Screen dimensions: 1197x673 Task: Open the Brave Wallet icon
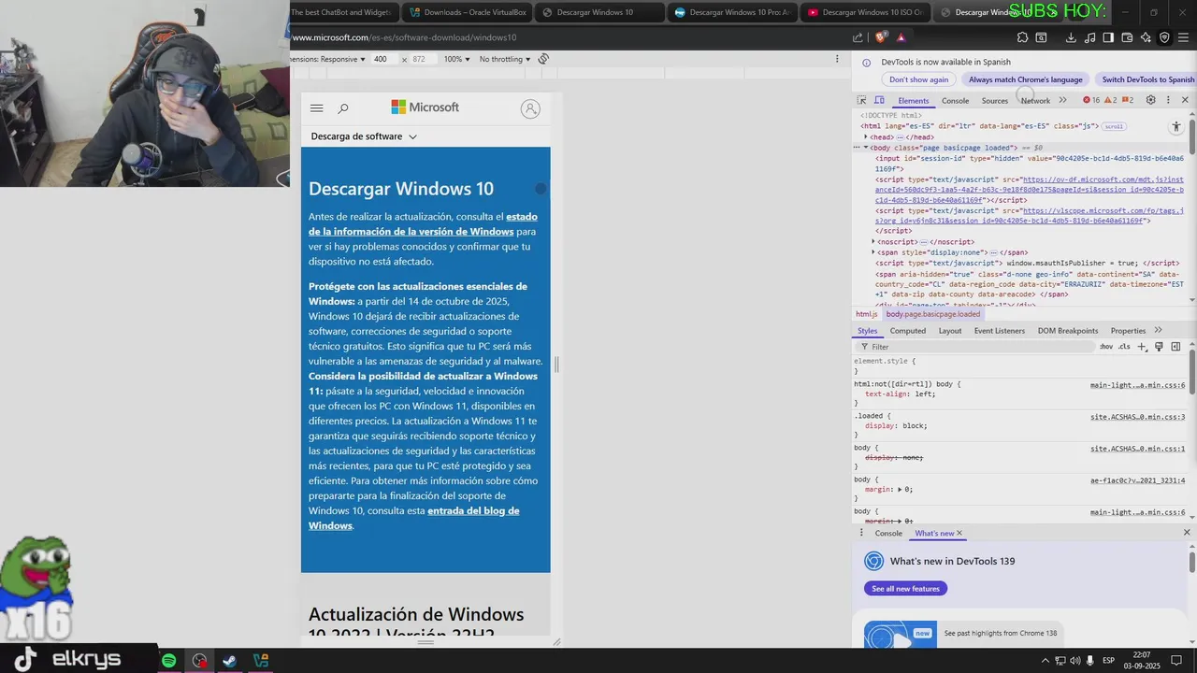(1128, 37)
